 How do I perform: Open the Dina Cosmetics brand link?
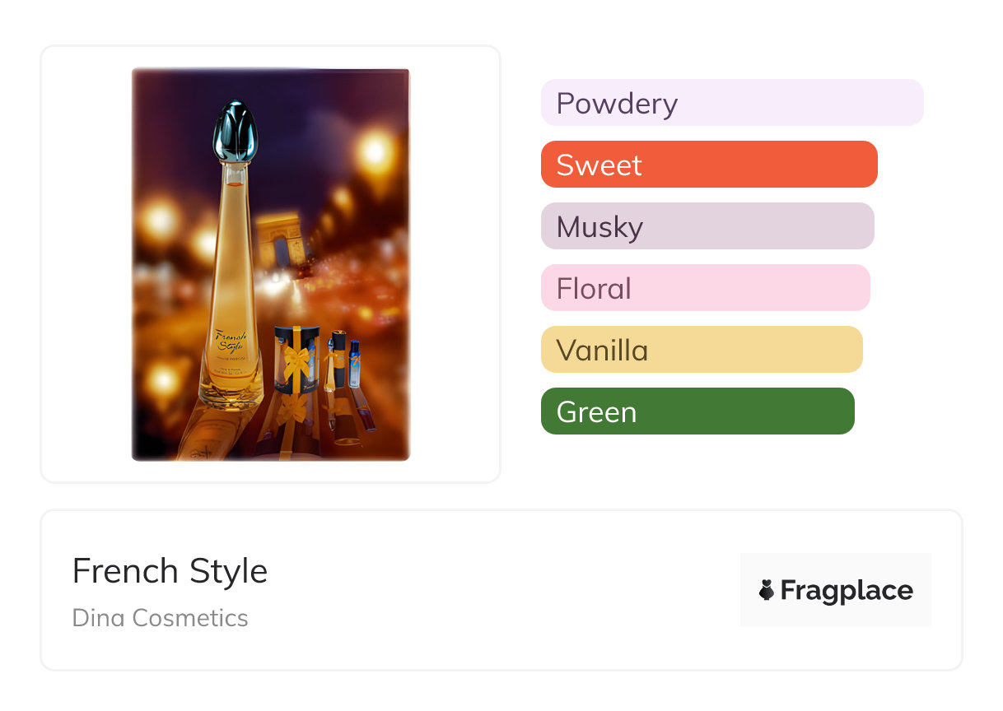point(160,618)
